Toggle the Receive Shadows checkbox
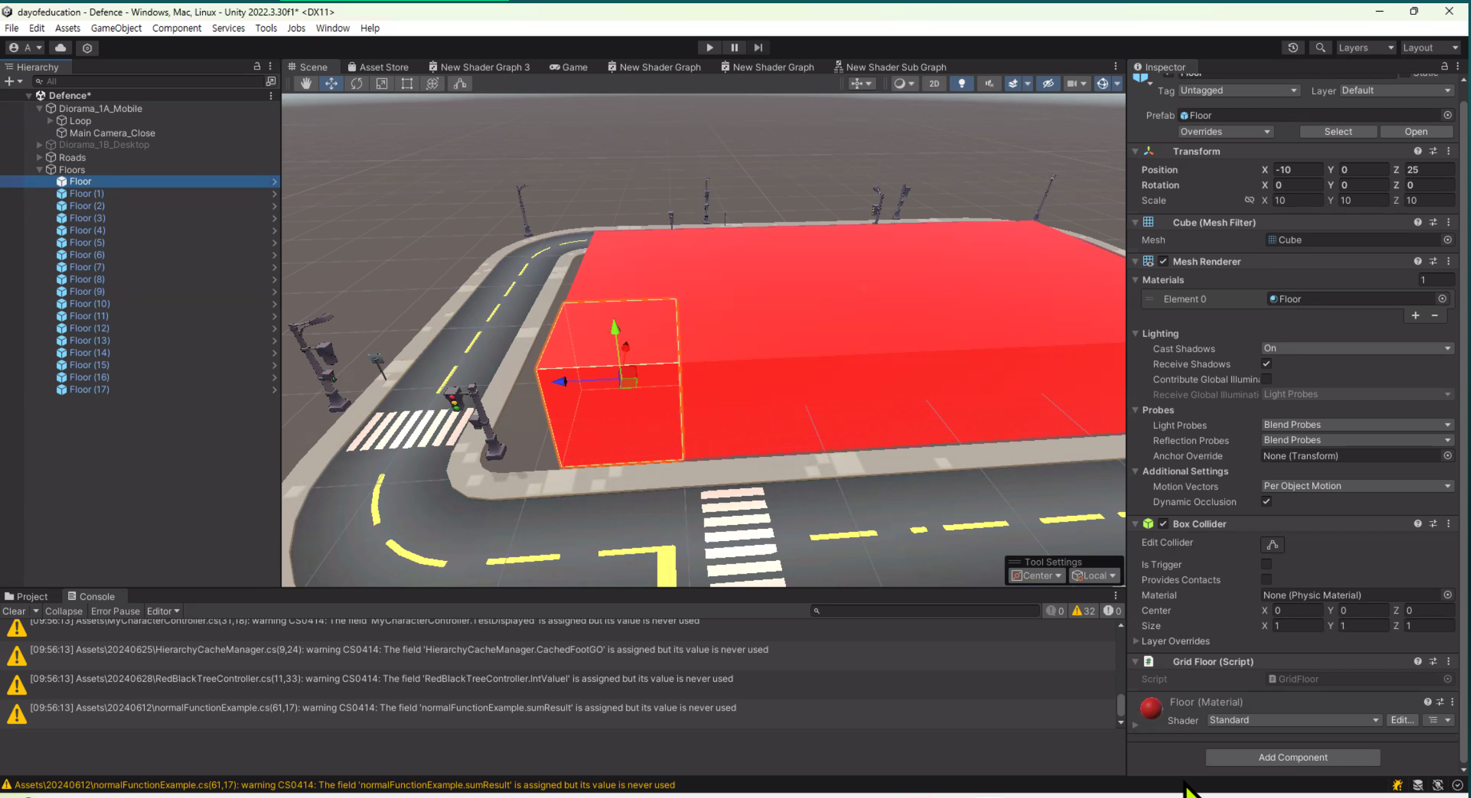Viewport: 1471px width, 798px height. (1266, 364)
